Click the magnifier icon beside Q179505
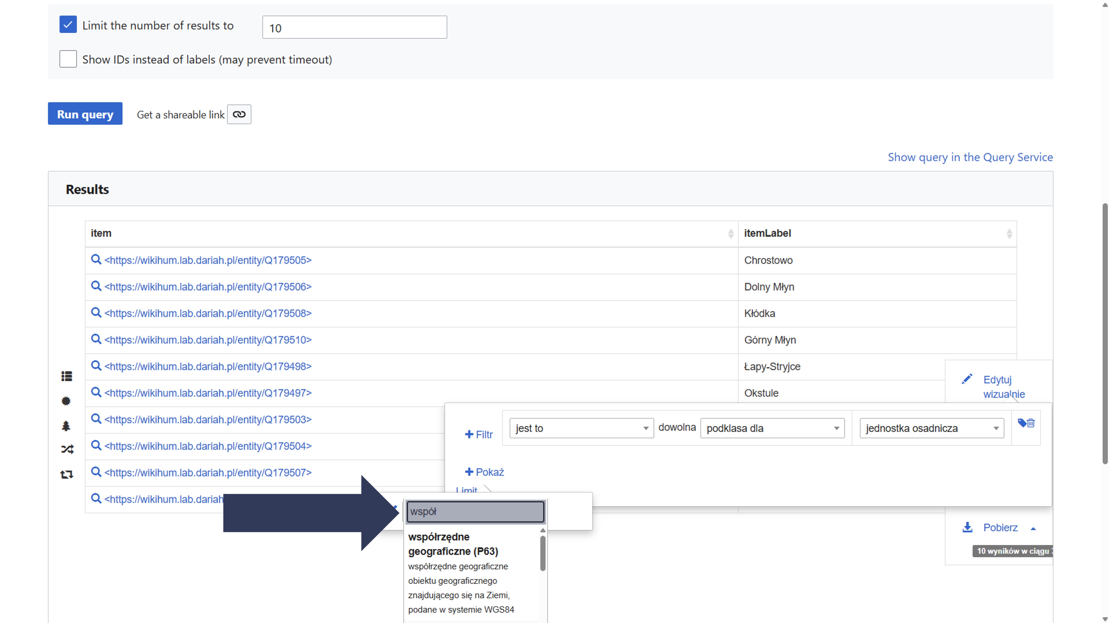 tap(96, 259)
